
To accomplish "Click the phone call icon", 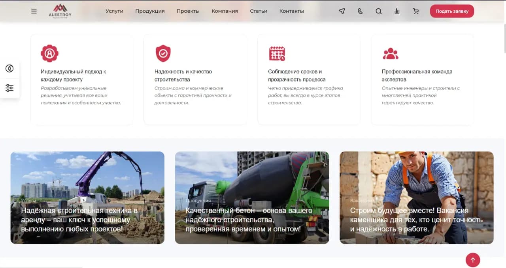I will (360, 11).
